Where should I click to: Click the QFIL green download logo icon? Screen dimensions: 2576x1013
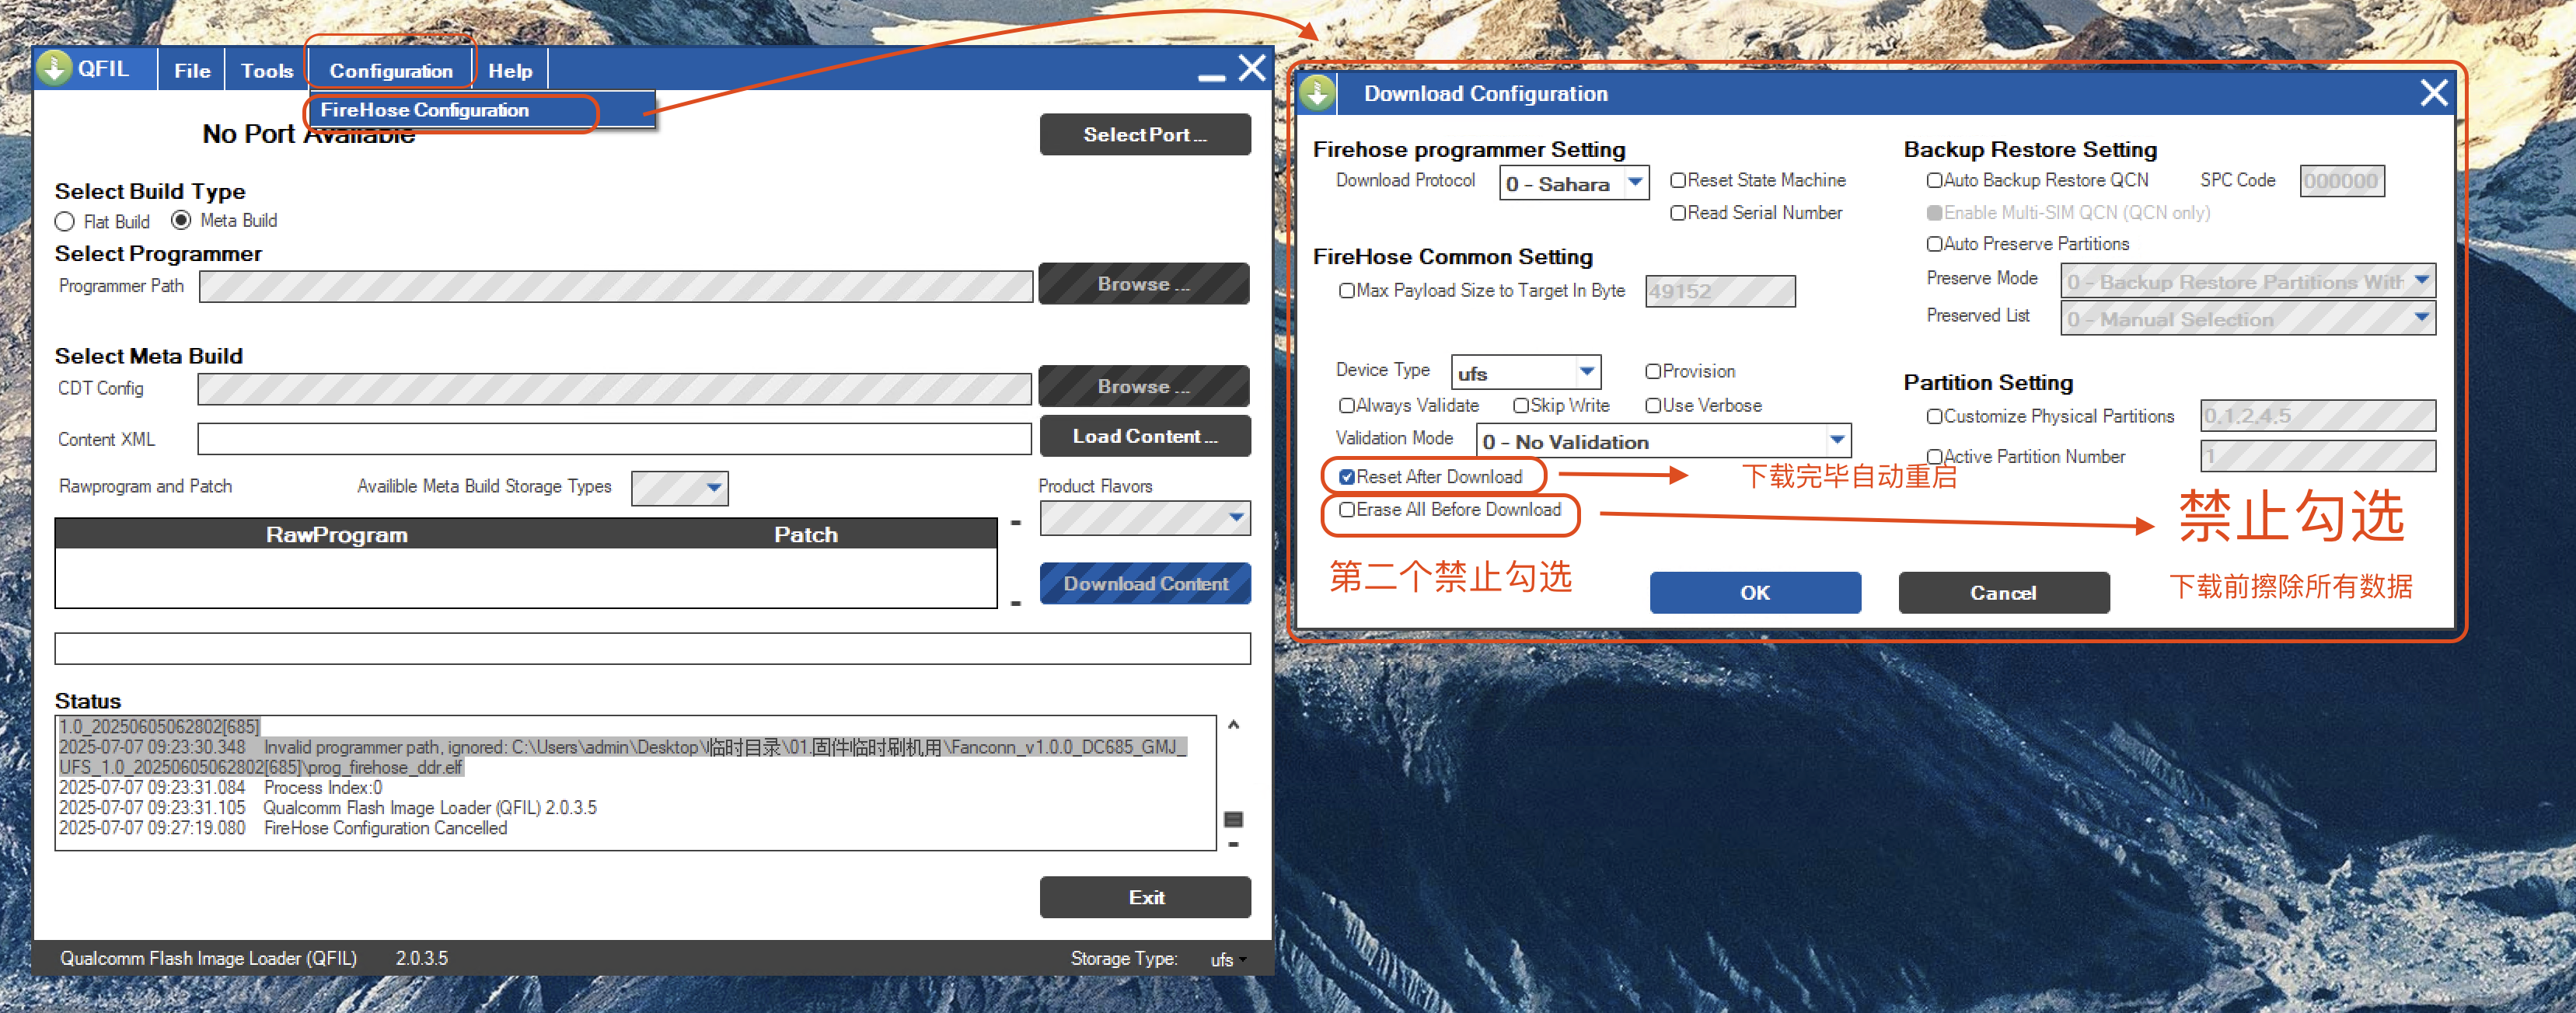coord(54,68)
